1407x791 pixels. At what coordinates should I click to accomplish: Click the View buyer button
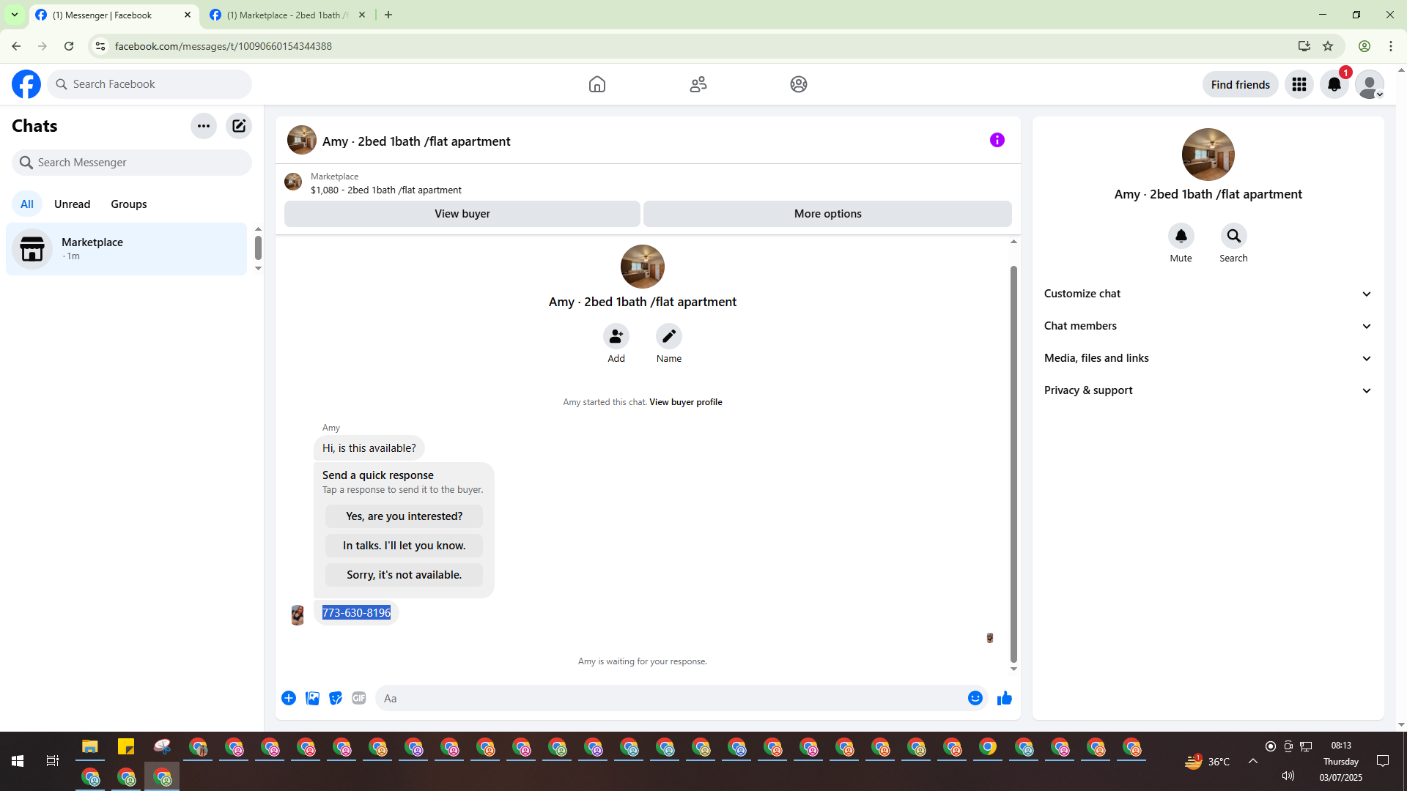(x=462, y=214)
